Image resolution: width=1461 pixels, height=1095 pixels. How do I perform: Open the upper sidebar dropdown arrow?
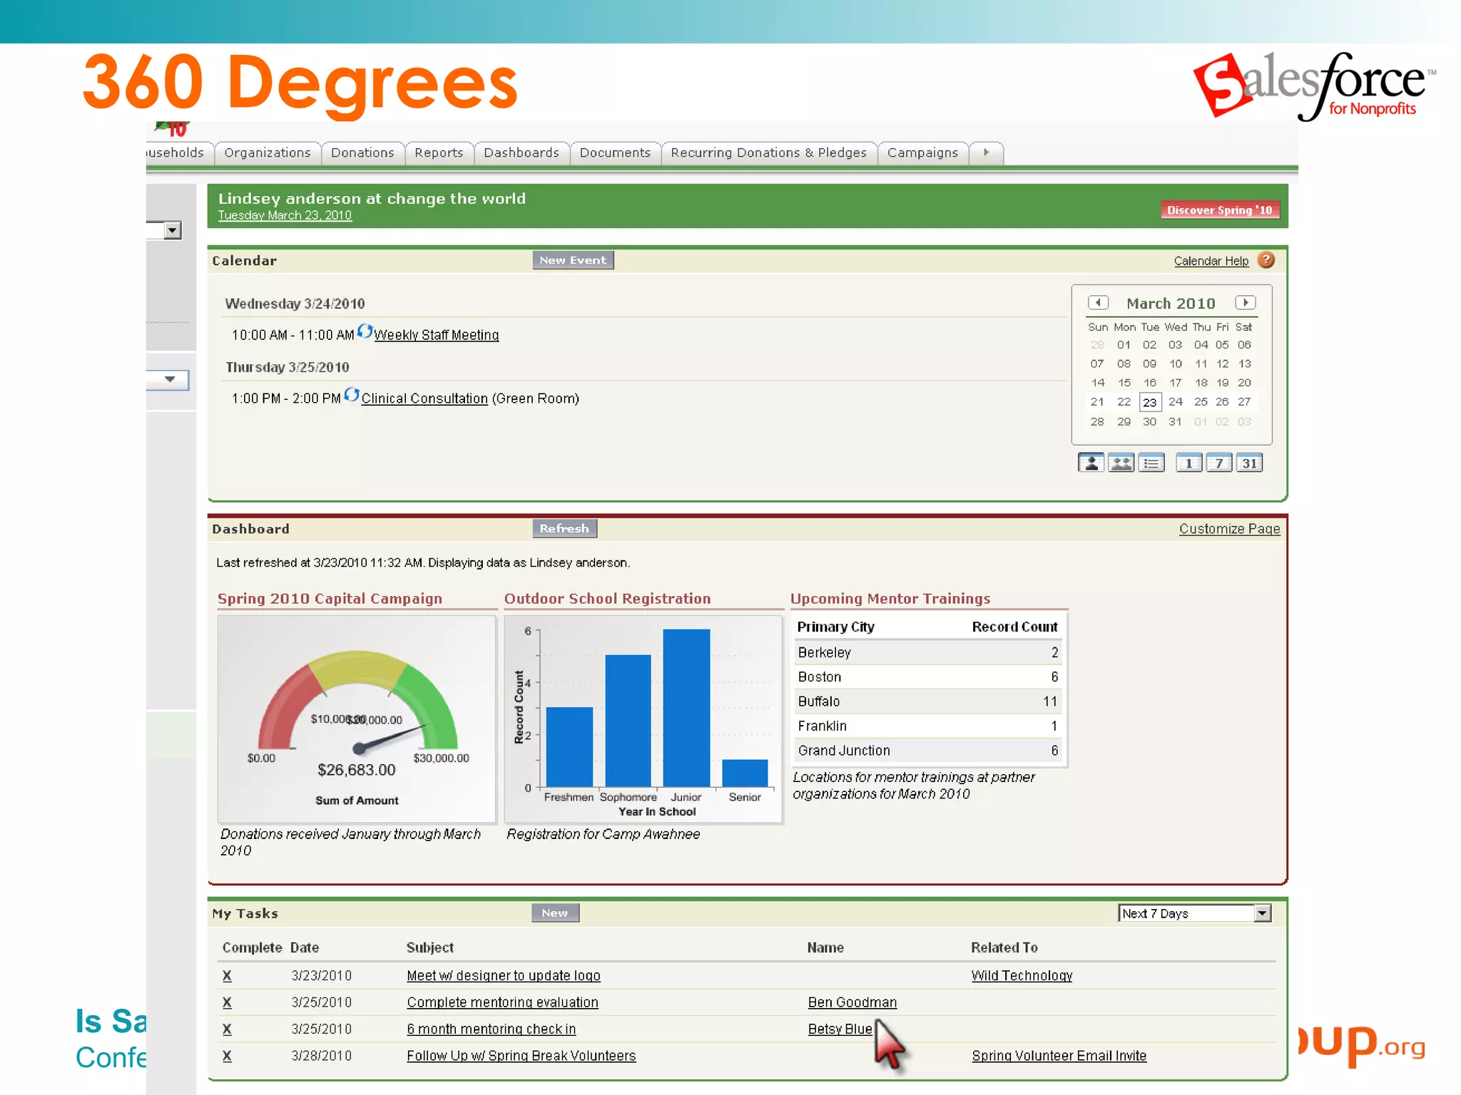tap(172, 230)
